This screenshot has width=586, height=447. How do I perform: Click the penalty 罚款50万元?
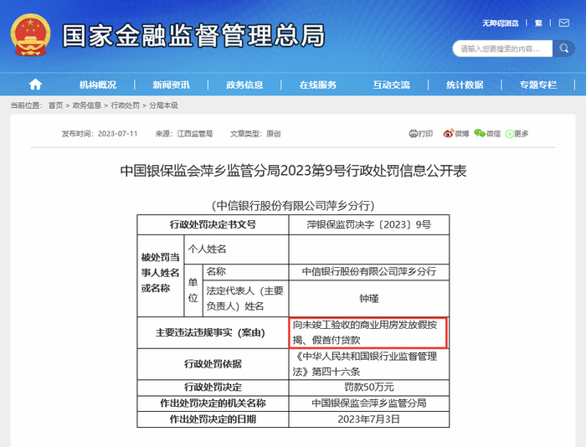369,388
